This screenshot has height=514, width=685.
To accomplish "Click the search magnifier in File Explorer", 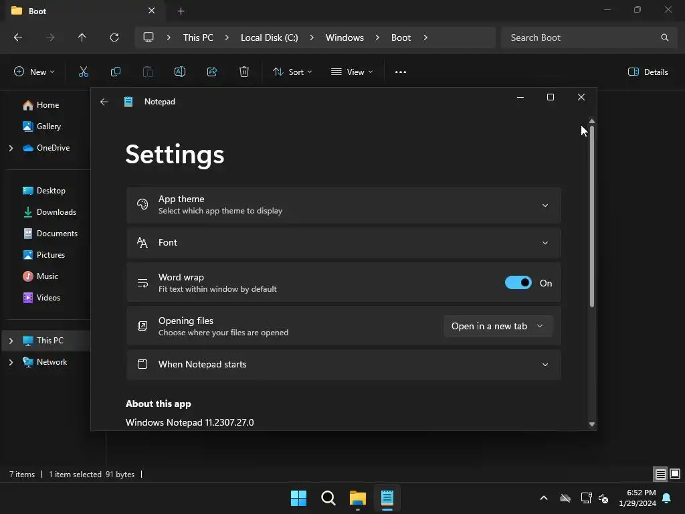I will coord(664,37).
